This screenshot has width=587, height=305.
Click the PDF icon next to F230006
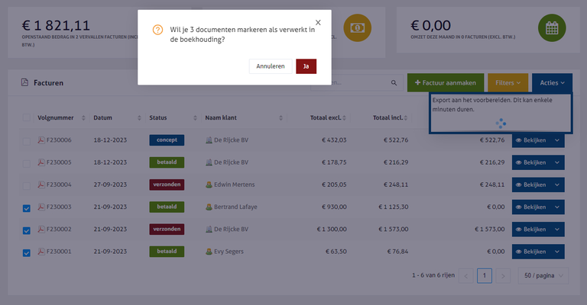pyautogui.click(x=42, y=140)
